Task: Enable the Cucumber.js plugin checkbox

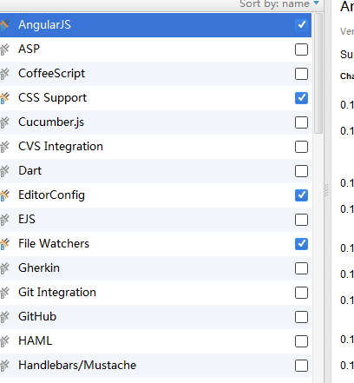Action: pyautogui.click(x=301, y=122)
